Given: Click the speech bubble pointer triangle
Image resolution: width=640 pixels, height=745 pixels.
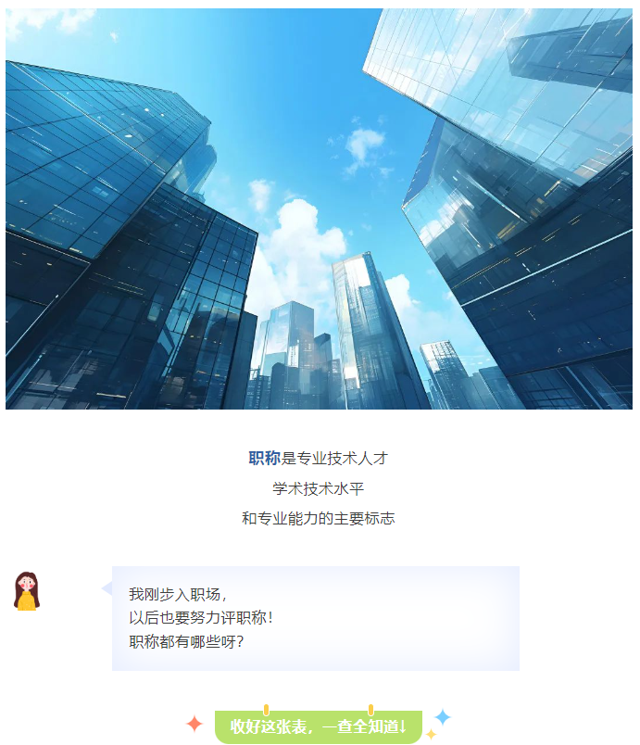Looking at the screenshot, I should [x=107, y=588].
